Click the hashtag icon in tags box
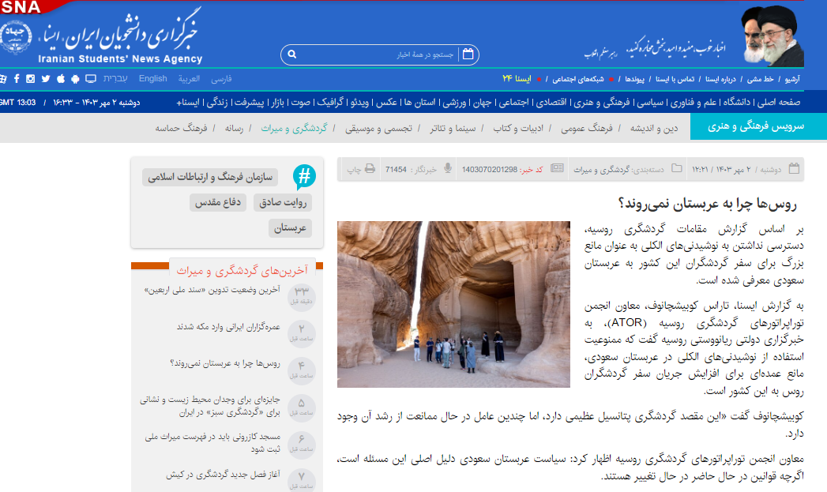 point(304,177)
